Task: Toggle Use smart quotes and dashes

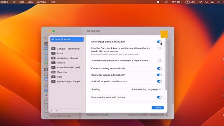Action: point(159,97)
